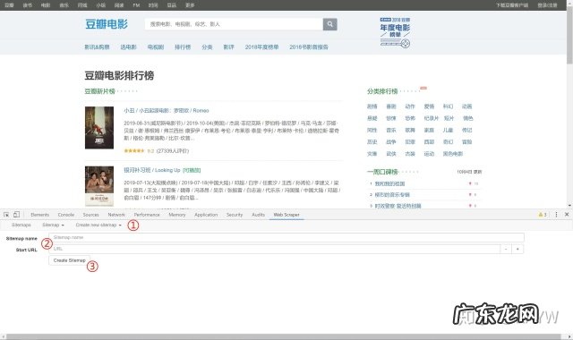Select the 运动 category link
The height and width of the screenshot is (340, 573).
[429, 154]
